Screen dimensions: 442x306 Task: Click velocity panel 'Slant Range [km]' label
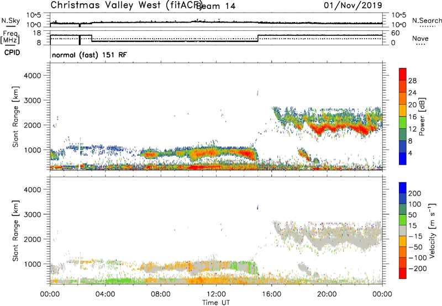coord(15,230)
